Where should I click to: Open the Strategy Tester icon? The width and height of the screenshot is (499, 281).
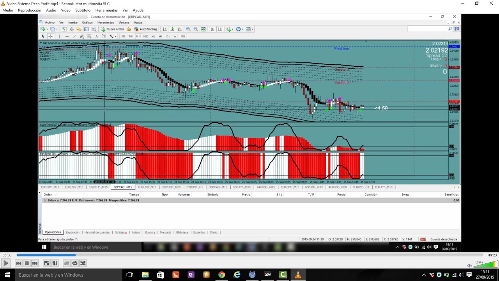pos(94,29)
